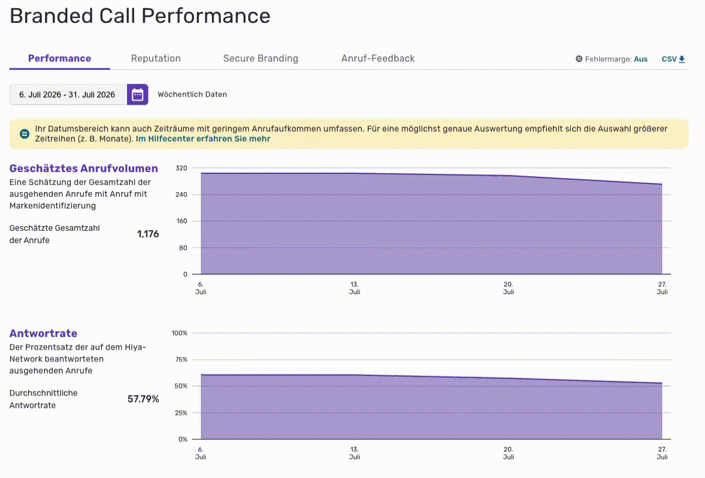This screenshot has width=705, height=478.
Task: Select the Anruf-Feedback tab
Action: (378, 59)
